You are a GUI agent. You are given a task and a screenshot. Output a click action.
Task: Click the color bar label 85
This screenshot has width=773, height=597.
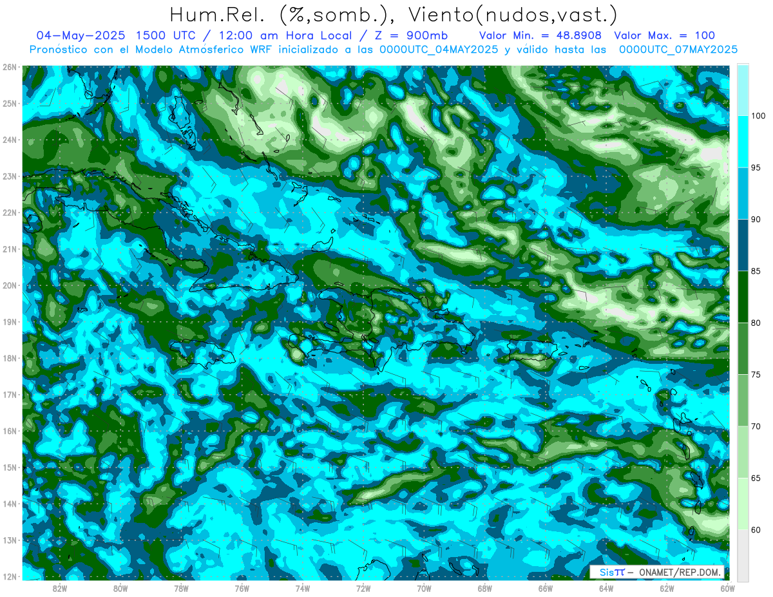[x=756, y=271]
